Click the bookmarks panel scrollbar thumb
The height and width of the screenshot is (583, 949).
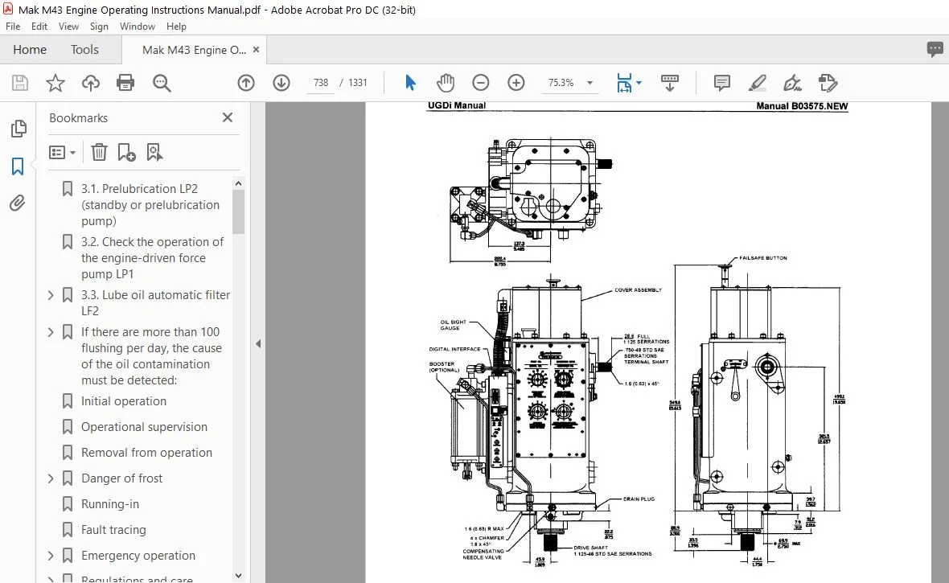tap(239, 211)
